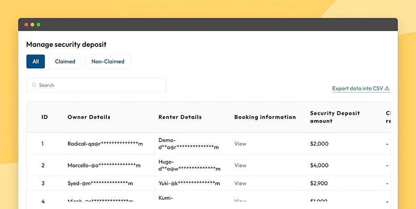Switch to the Claimed tab
This screenshot has height=209, width=416.
point(65,62)
